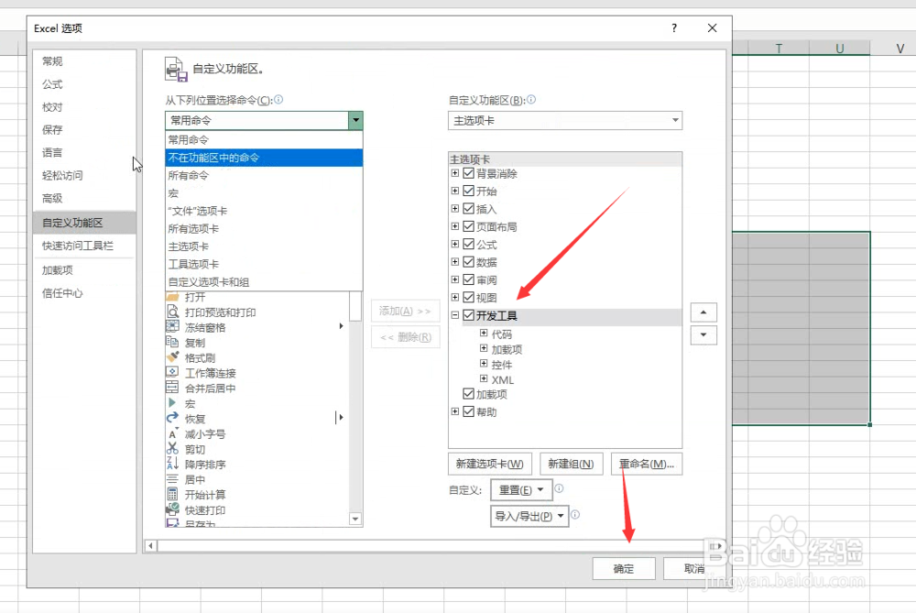The height and width of the screenshot is (613, 916).
Task: Uncheck the 开始 tab checkbox
Action: pyautogui.click(x=468, y=192)
